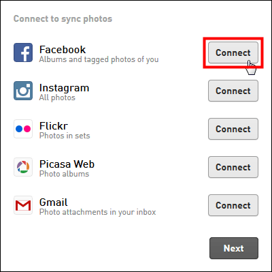Click the Picasa Web pinwheel icon
The height and width of the screenshot is (272, 272).
coord(23,167)
